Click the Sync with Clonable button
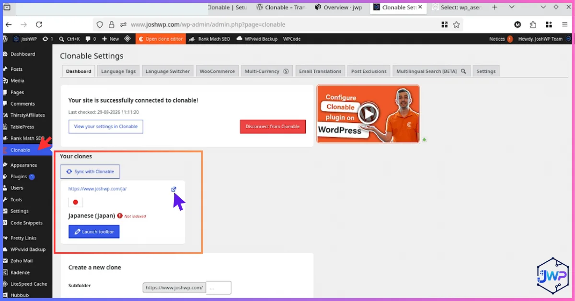 click(90, 172)
